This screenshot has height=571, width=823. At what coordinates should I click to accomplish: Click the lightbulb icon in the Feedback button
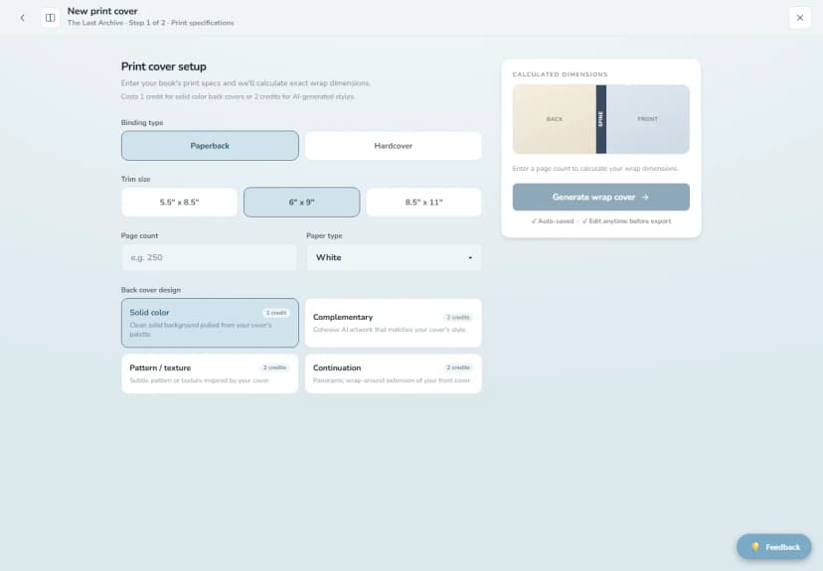pyautogui.click(x=755, y=547)
